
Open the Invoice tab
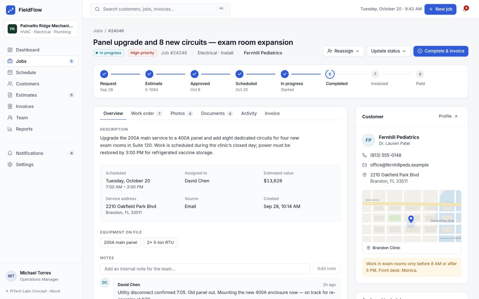tap(272, 114)
